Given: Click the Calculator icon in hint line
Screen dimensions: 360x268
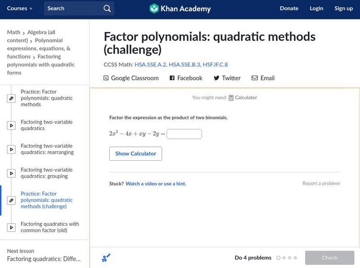Looking at the screenshot, I should coord(231,98).
